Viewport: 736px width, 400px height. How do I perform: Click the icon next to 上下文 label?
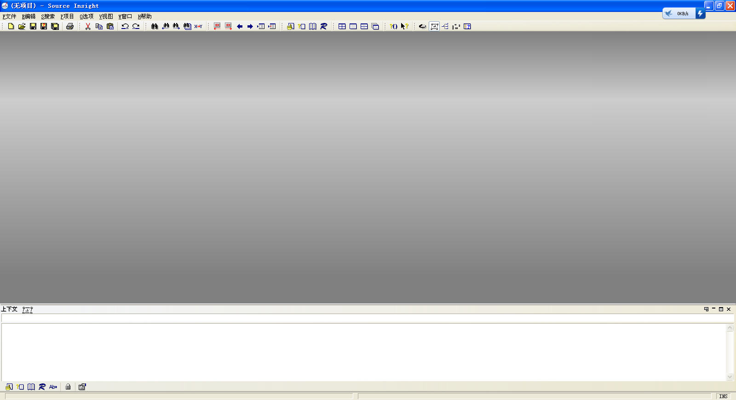point(28,309)
